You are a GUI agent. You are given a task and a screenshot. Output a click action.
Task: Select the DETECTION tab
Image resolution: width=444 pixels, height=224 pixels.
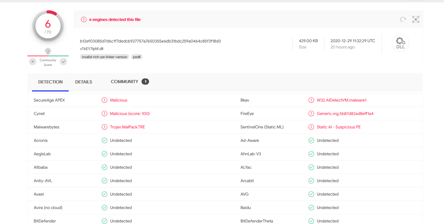pyautogui.click(x=51, y=82)
